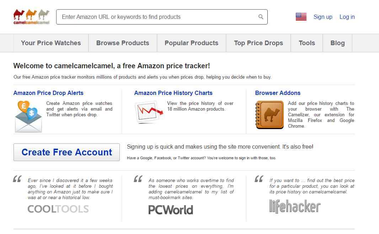379x234 pixels.
Task: Click the price drop alerts envelope icon
Action: [x=28, y=116]
